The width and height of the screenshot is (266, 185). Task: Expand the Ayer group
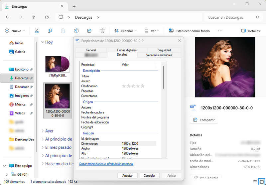click(x=43, y=131)
